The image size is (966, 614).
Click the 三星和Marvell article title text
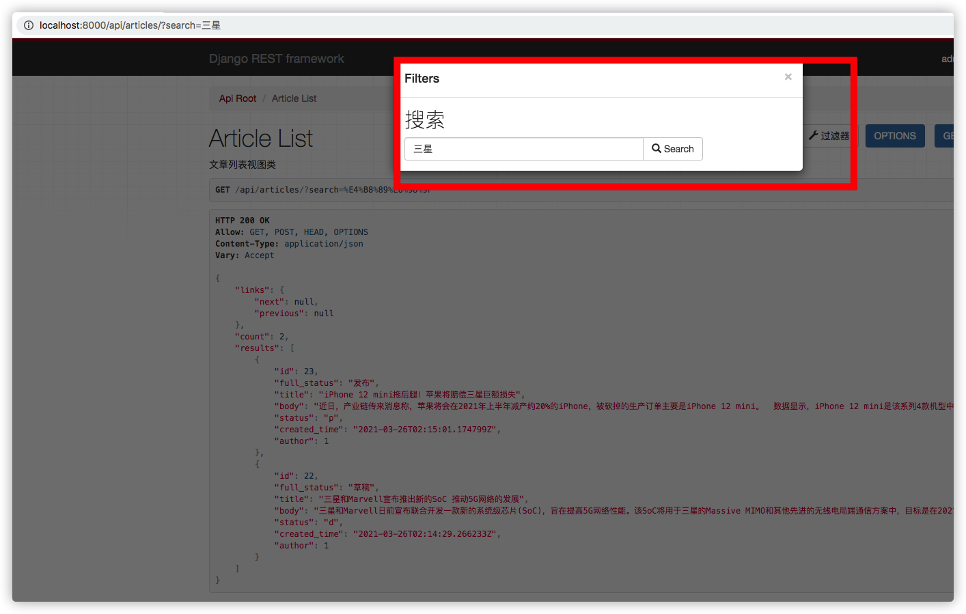tap(423, 499)
